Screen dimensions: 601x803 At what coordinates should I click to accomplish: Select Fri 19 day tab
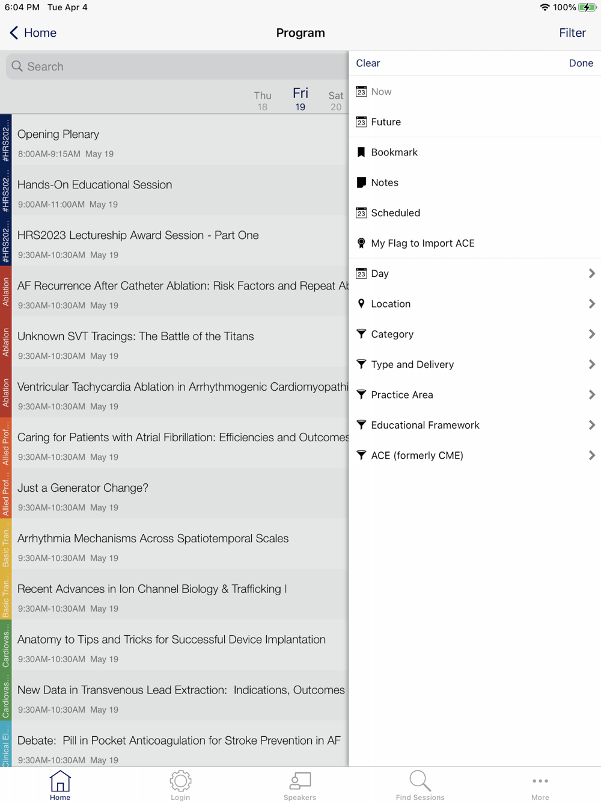point(300,99)
